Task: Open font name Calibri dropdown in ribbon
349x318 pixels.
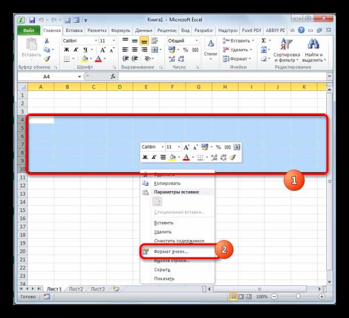Action: pos(96,41)
